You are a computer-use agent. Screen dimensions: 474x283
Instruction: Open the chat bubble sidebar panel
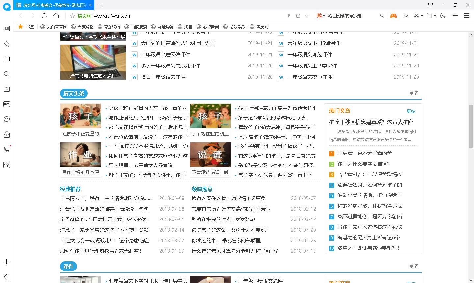pyautogui.click(x=6, y=119)
